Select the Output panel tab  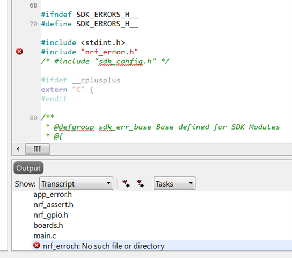28,168
